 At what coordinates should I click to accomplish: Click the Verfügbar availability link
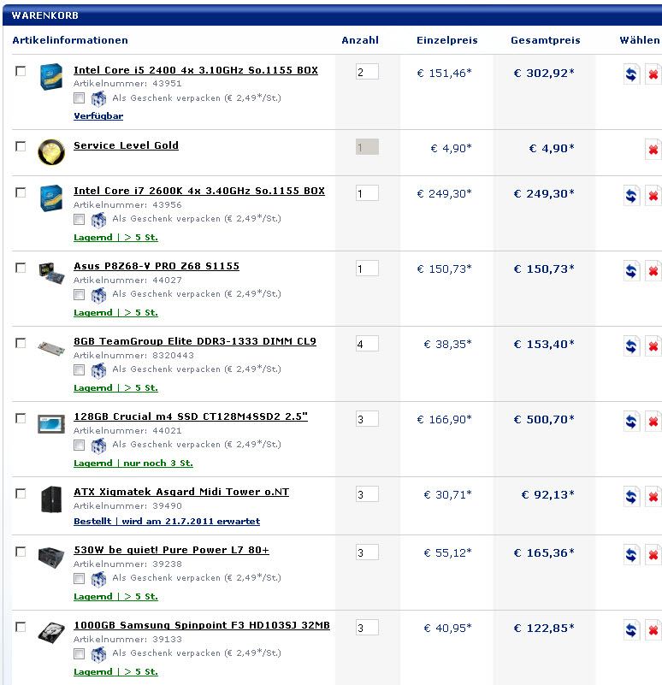(x=98, y=115)
